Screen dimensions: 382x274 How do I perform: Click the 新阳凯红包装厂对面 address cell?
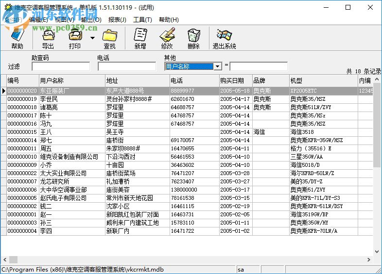(x=138, y=215)
